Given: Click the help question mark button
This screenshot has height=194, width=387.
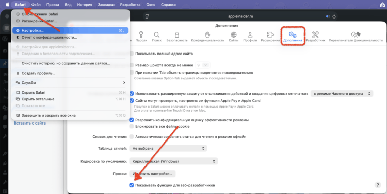Looking at the screenshot, I should tap(378, 185).
